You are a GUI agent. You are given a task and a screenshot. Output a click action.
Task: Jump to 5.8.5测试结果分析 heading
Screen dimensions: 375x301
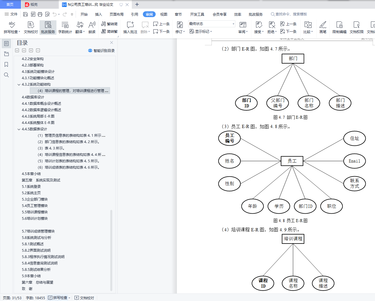coord(36,270)
